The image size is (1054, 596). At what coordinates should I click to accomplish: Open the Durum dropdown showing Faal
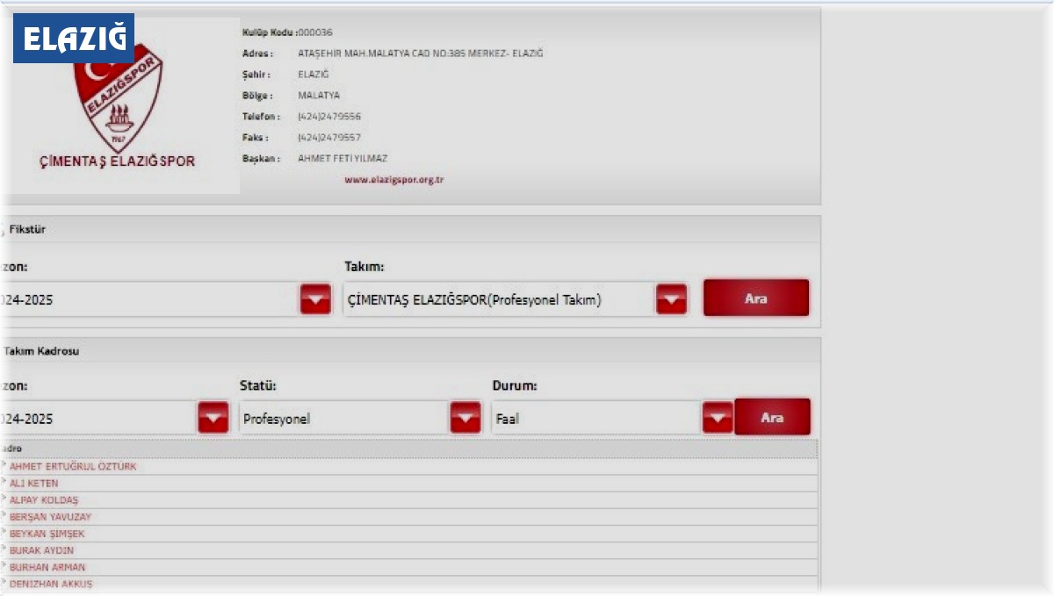[x=718, y=419]
